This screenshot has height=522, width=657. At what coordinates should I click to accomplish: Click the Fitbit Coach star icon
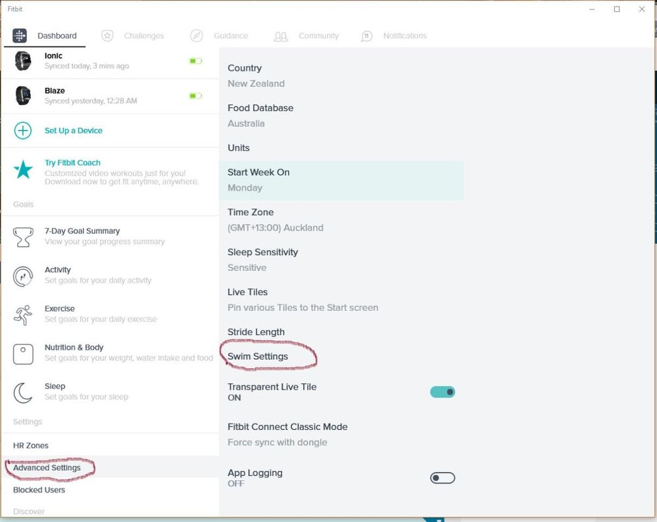[x=23, y=170]
